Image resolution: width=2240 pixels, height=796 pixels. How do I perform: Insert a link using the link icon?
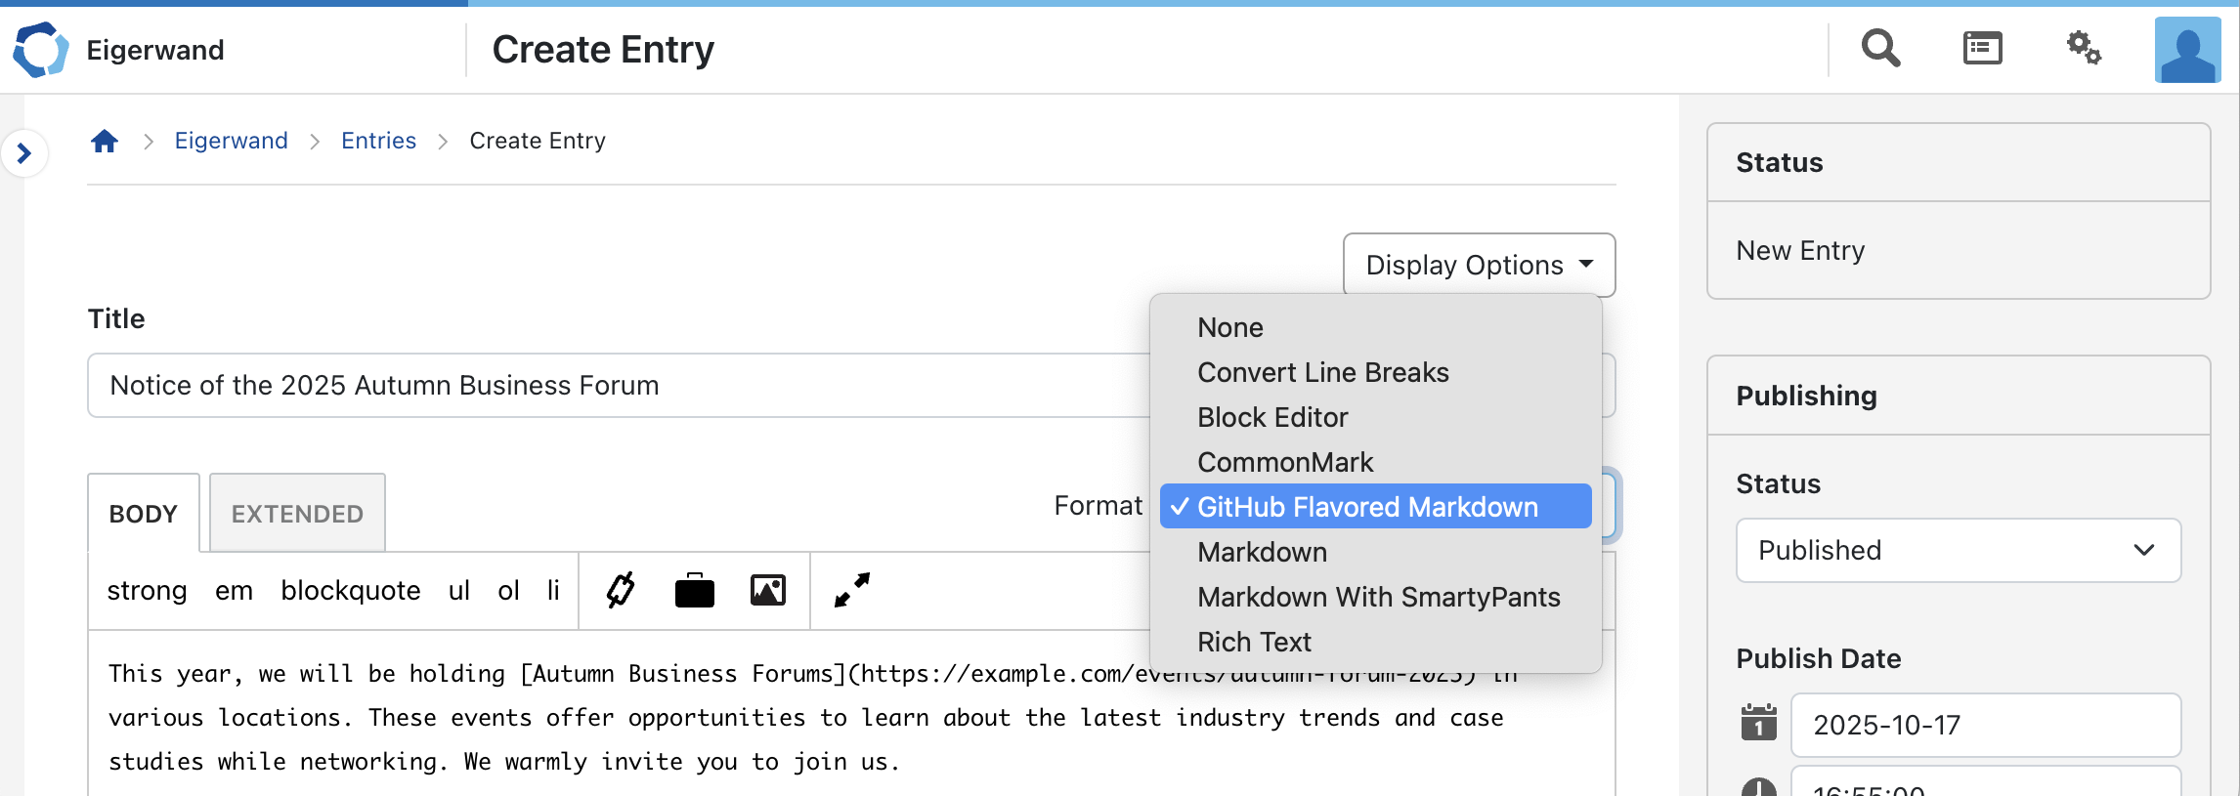coord(621,591)
